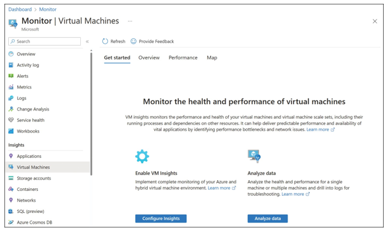The width and height of the screenshot is (390, 230).
Task: Click the Azure Cosmos DB icon
Action: click(11, 222)
